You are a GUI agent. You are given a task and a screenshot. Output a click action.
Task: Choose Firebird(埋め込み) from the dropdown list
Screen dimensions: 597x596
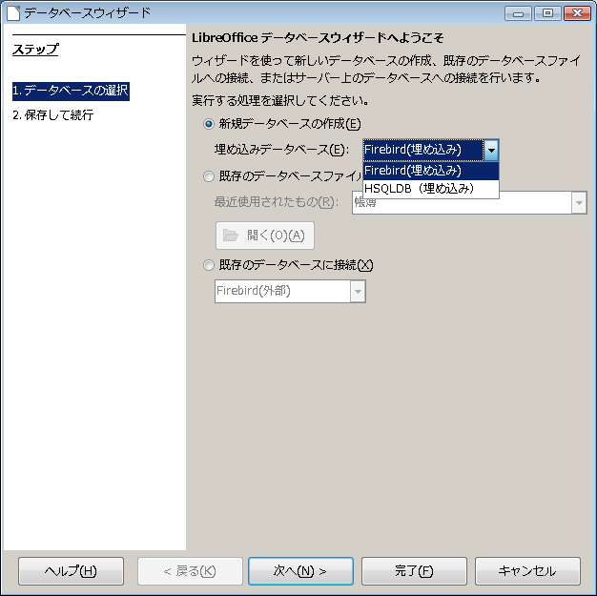[431, 171]
